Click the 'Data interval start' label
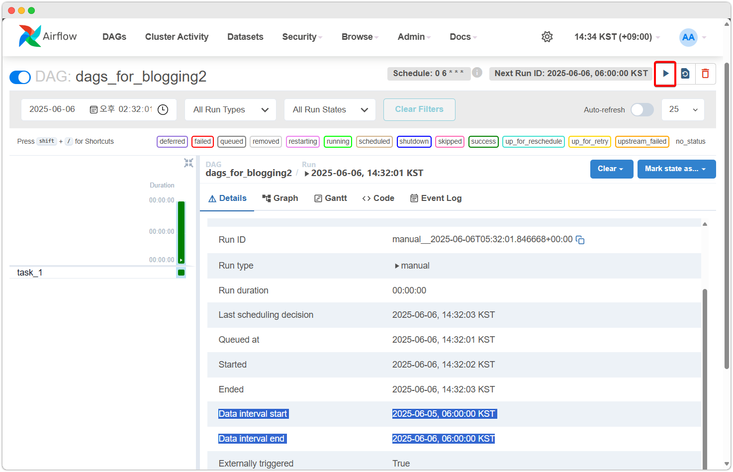This screenshot has height=472, width=733. pyautogui.click(x=253, y=414)
